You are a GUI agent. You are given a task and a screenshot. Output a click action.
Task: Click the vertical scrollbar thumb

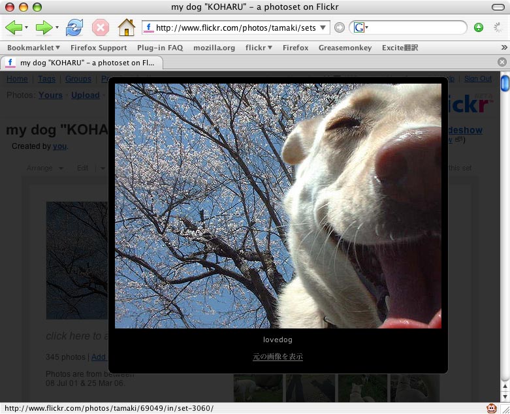point(504,84)
